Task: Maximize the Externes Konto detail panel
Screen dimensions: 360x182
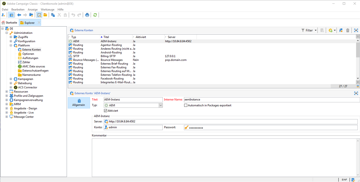Action: coord(356,93)
